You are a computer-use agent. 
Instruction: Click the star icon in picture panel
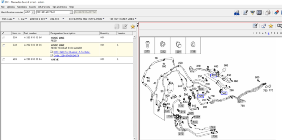point(271,26)
